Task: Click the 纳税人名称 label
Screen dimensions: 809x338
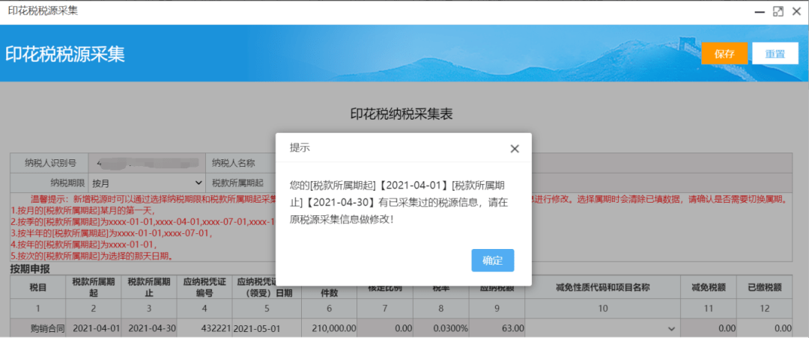Action: (233, 163)
